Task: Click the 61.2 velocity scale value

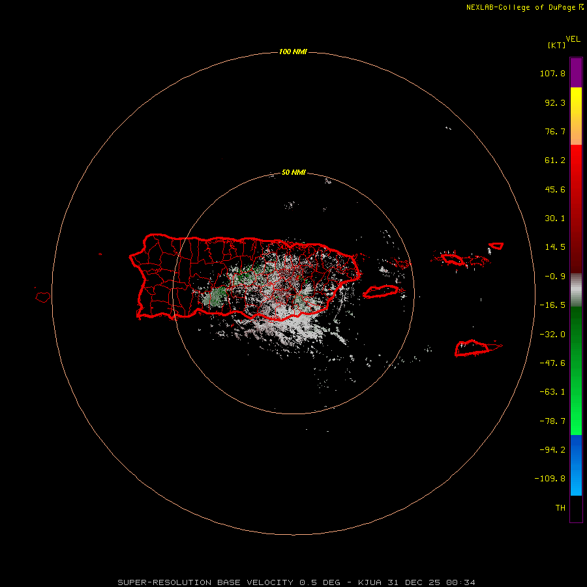Action: [555, 160]
